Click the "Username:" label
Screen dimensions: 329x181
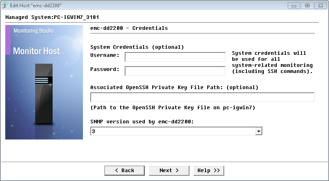[x=105, y=55]
